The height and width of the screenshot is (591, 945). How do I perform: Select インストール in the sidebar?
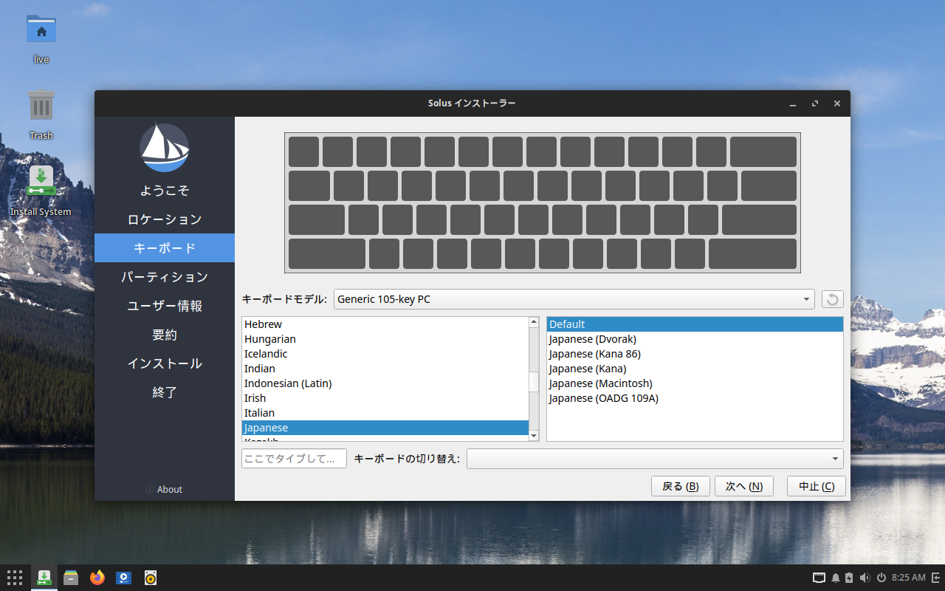pos(165,363)
